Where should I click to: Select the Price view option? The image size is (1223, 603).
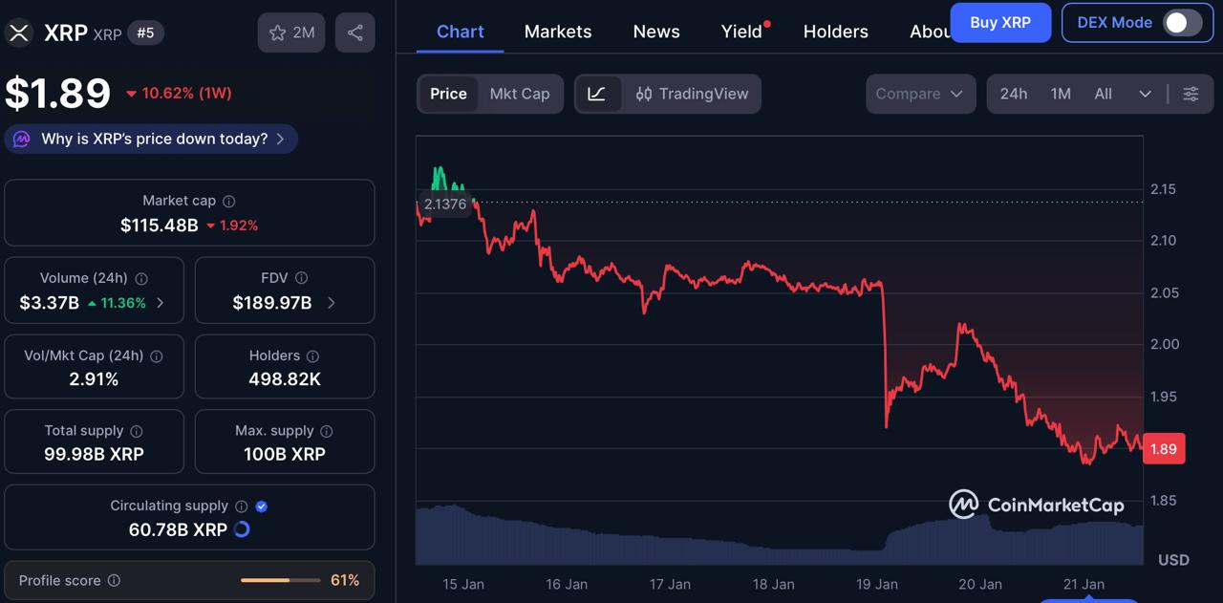(x=448, y=94)
